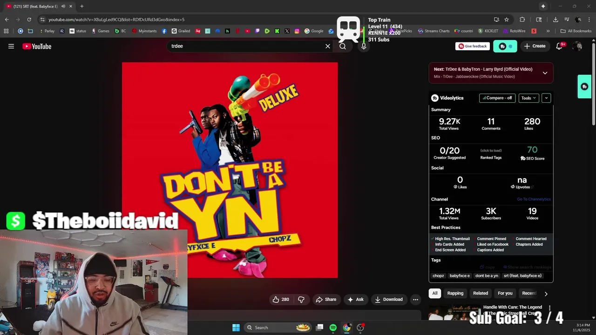
Task: Open the YouTube notifications bell
Action: click(x=560, y=46)
